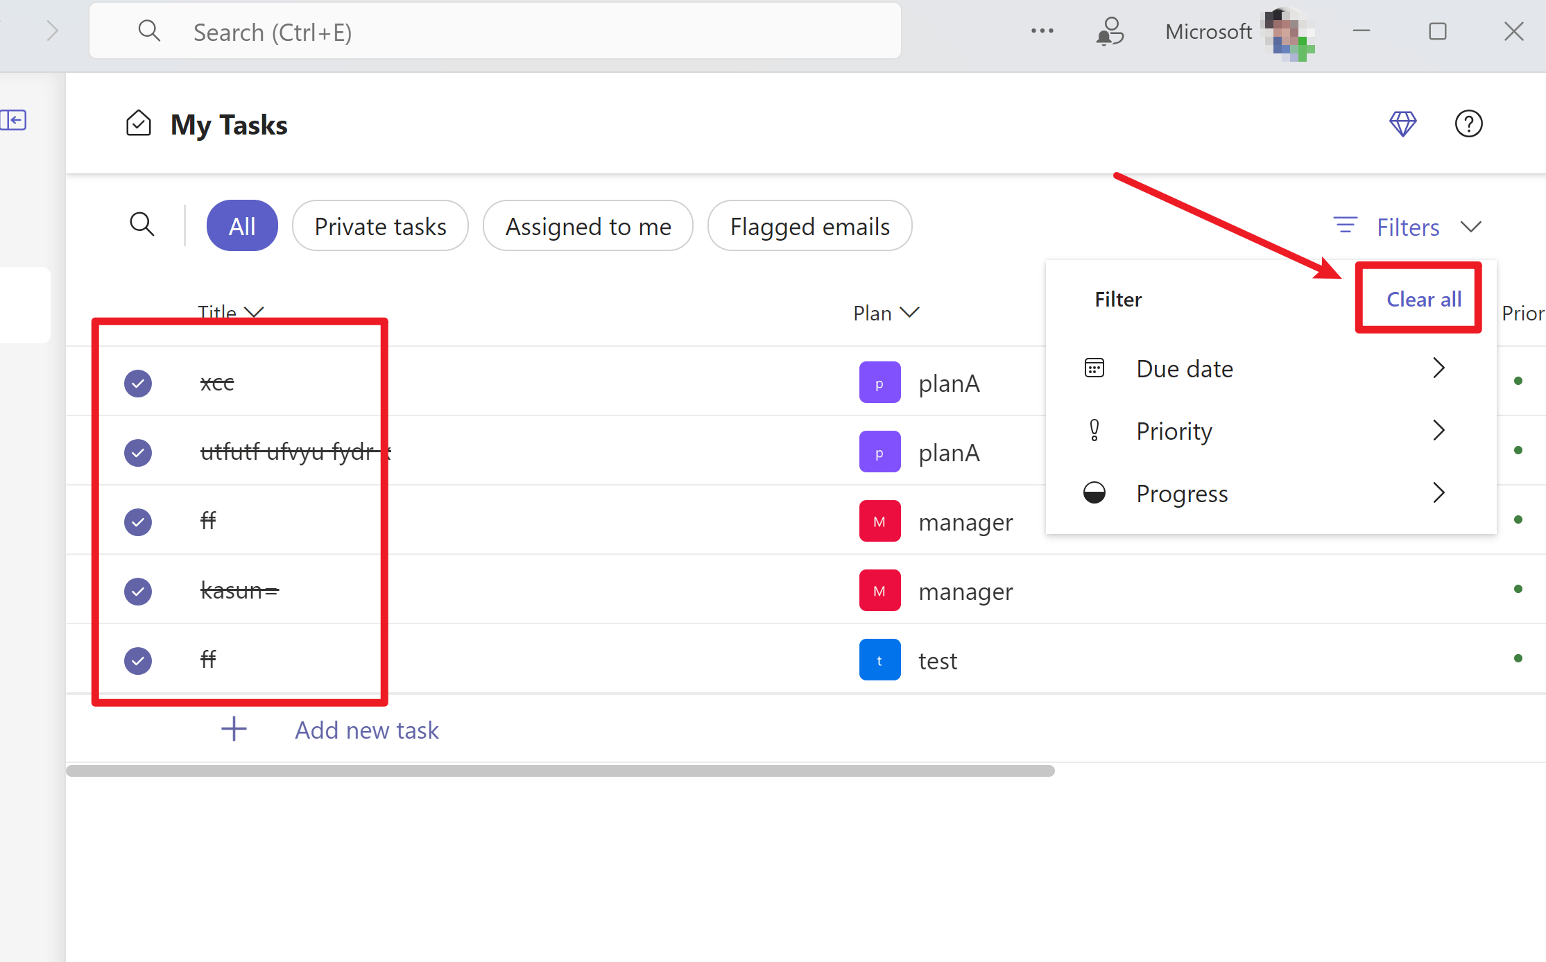Click the forward navigation arrow
The width and height of the screenshot is (1546, 962).
(52, 31)
